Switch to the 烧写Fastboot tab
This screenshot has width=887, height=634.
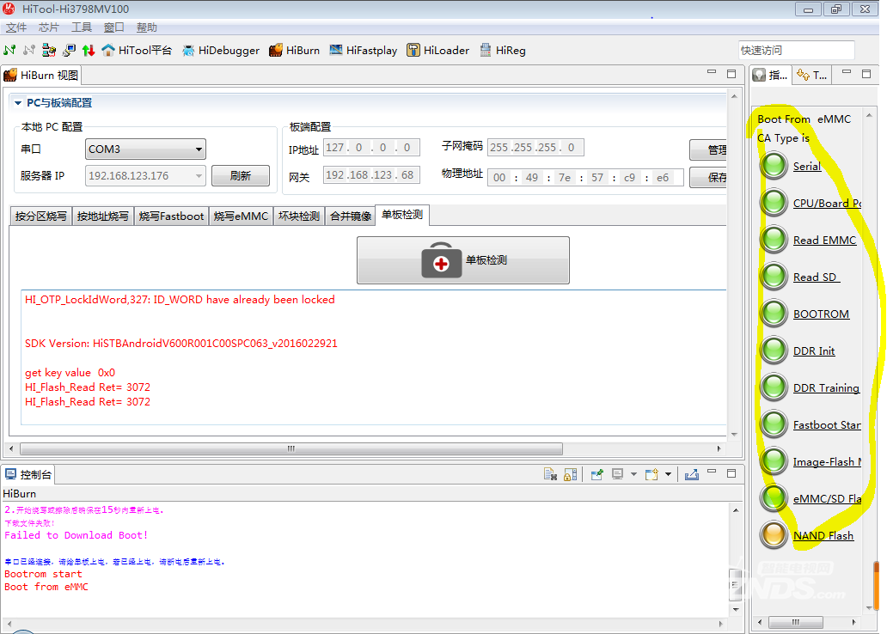point(171,216)
